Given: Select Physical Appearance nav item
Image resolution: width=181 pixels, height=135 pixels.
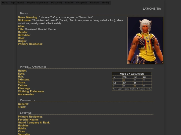Looking at the screenshot, I should (38, 3).
